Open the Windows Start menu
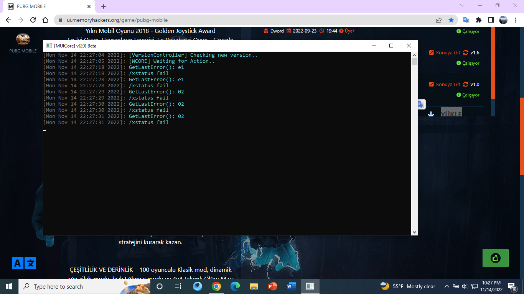524x294 pixels. (x=9, y=286)
